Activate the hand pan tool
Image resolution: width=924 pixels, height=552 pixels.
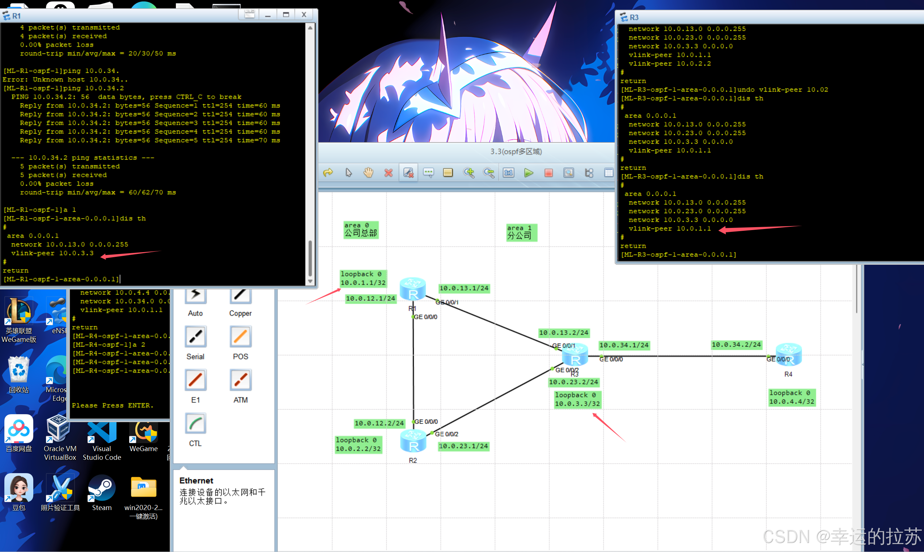[x=368, y=173]
